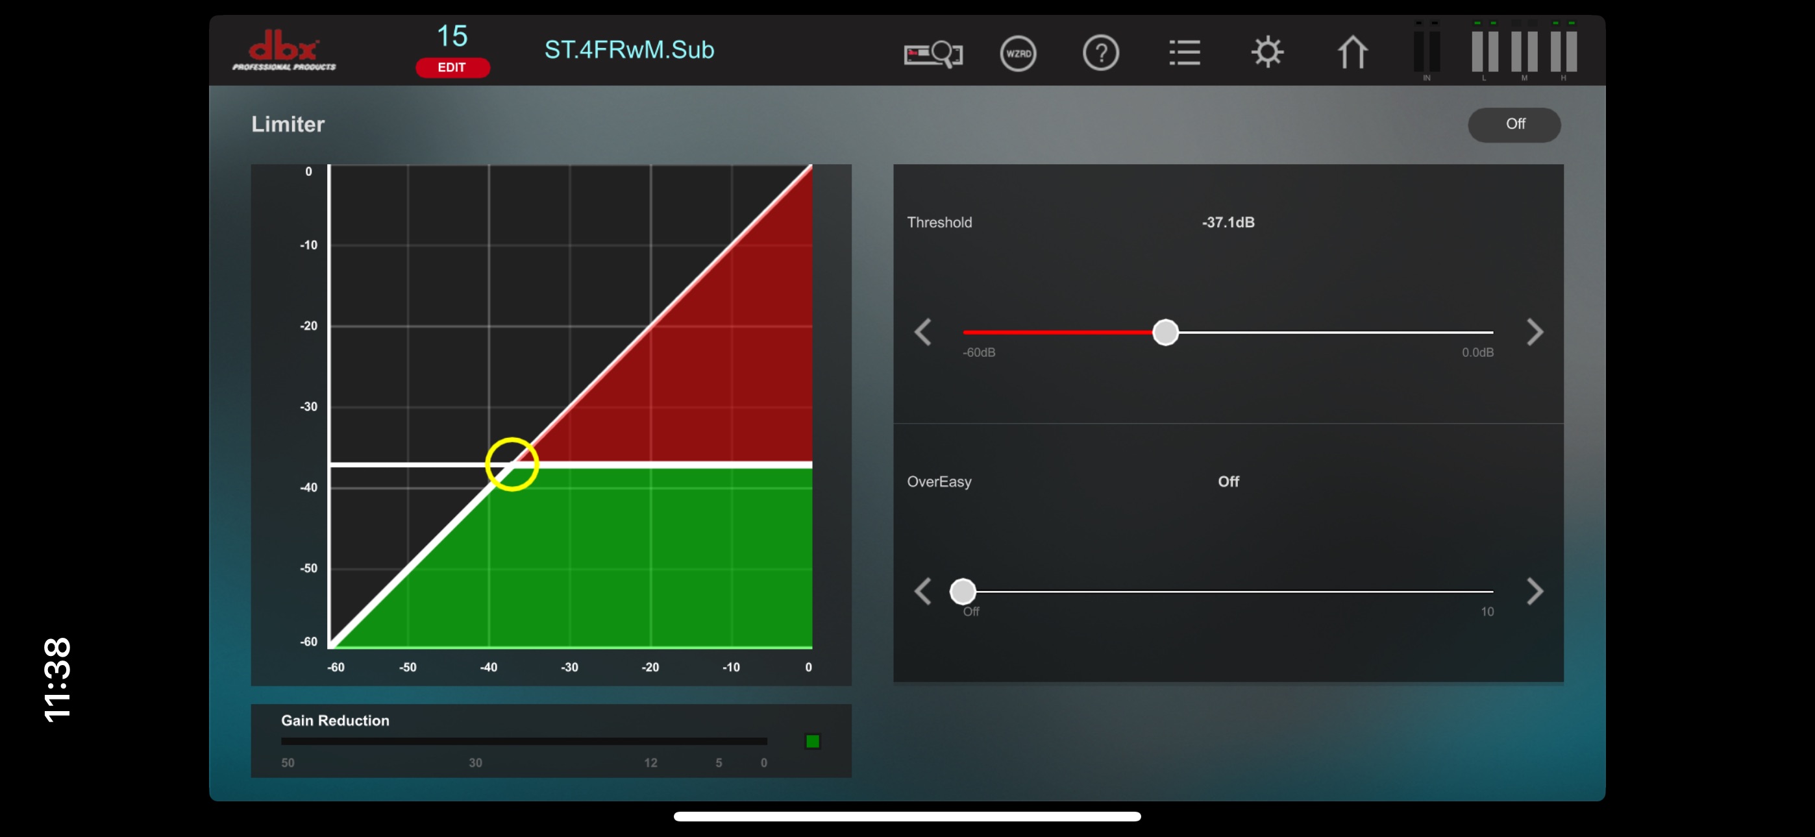The width and height of the screenshot is (1815, 837).
Task: Open the help question mark
Action: tap(1100, 54)
